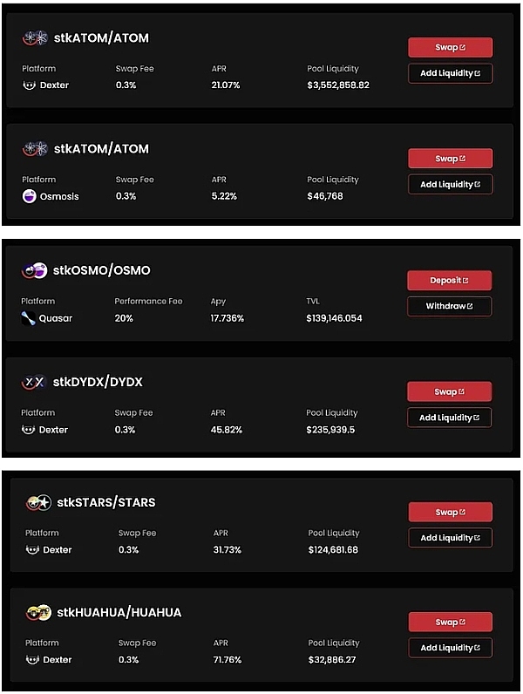
Task: Click the stkOSMO/OSMO token pair icon
Action: pos(34,271)
